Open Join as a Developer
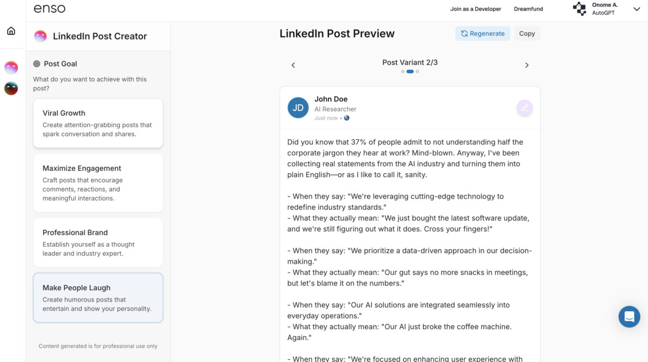Image resolution: width=648 pixels, height=362 pixels. click(x=476, y=9)
